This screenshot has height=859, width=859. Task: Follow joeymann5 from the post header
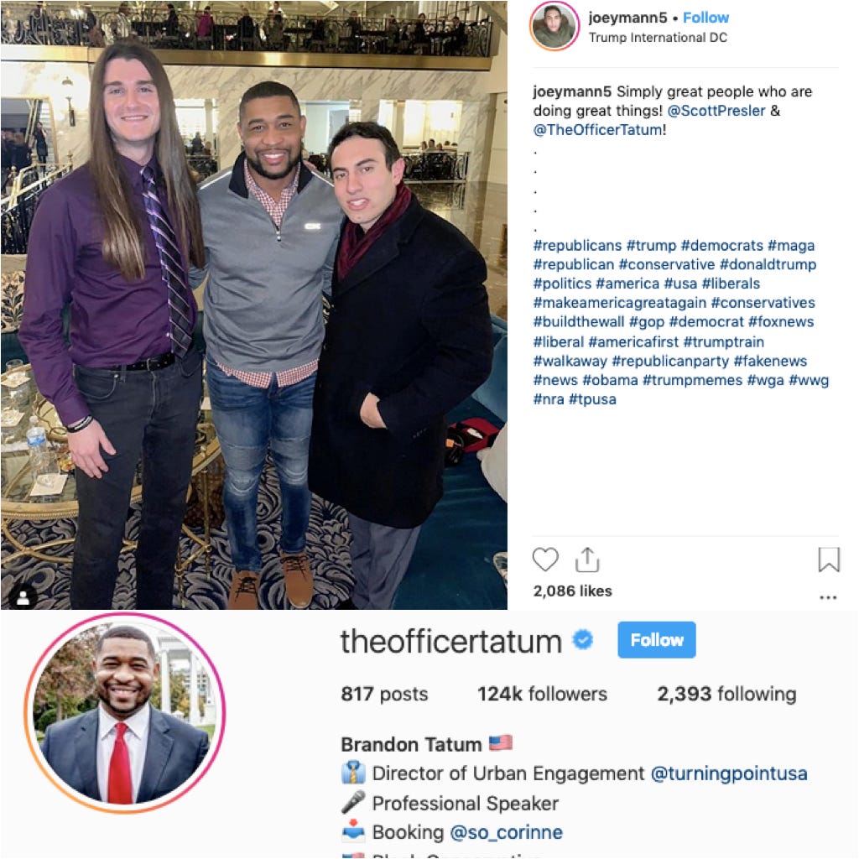point(705,18)
